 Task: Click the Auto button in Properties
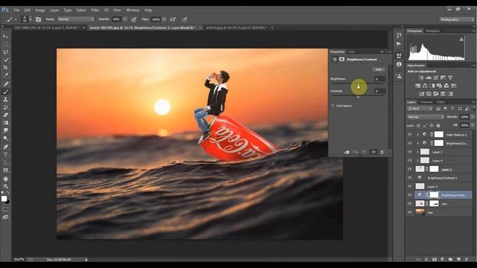379,69
